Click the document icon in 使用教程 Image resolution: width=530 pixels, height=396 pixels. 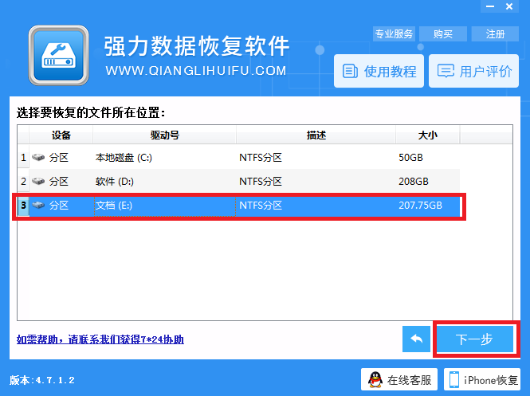[350, 71]
